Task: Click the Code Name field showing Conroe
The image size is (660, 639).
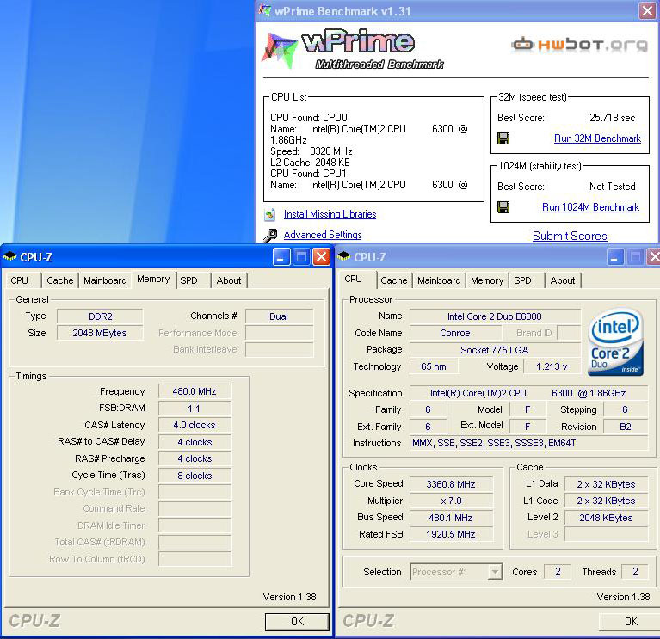Action: click(x=455, y=333)
